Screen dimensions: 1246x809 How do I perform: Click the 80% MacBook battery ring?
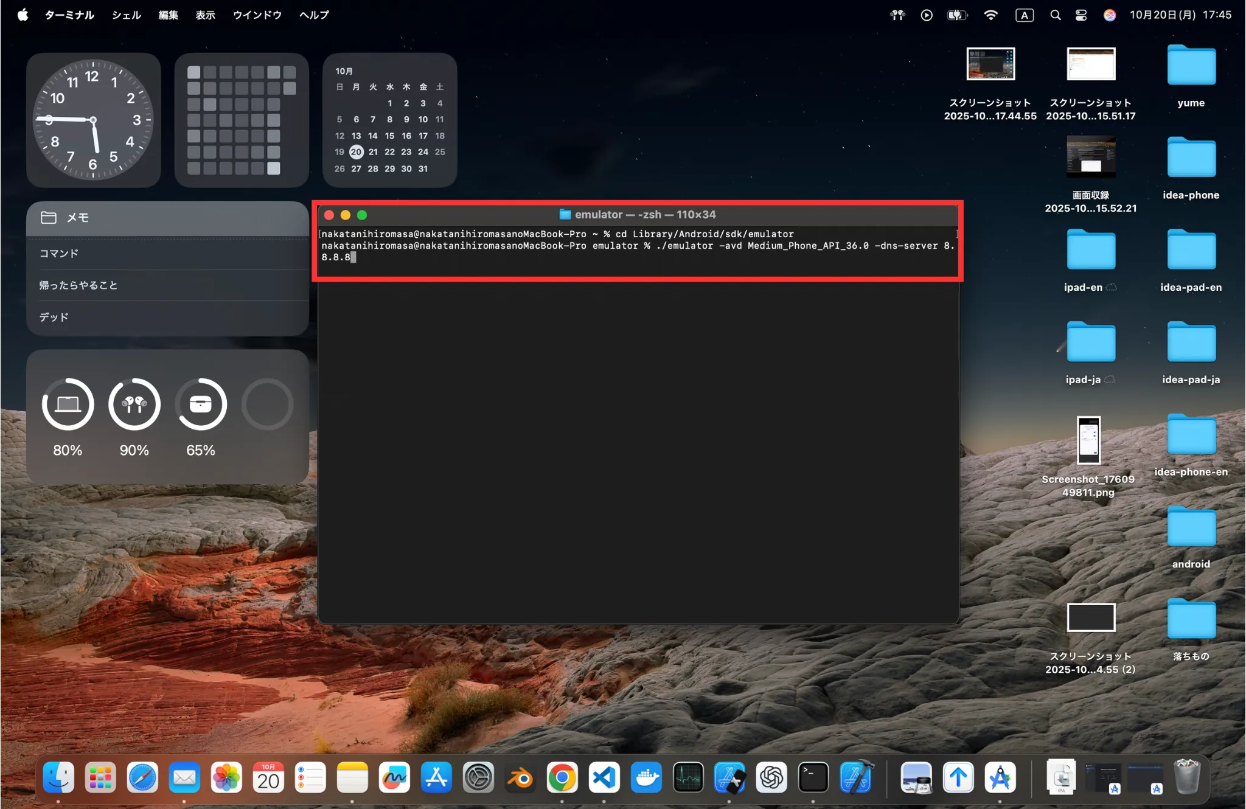click(68, 404)
